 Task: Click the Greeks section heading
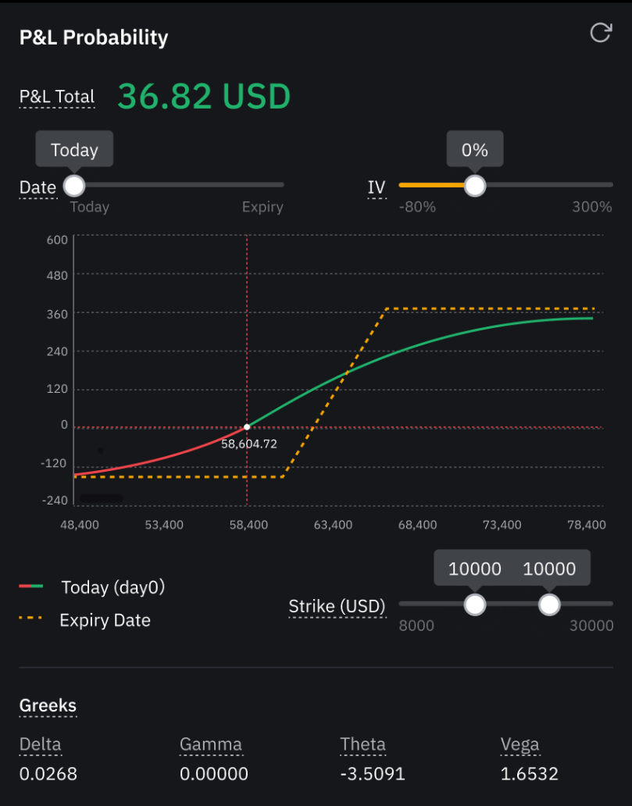(48, 706)
